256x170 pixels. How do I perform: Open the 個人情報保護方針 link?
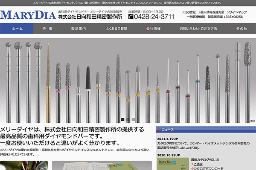(211, 12)
